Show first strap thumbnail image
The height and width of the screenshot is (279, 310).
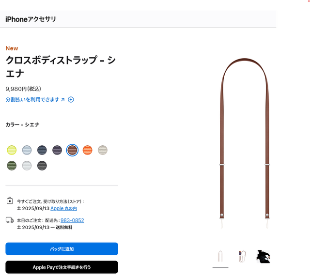(x=220, y=256)
